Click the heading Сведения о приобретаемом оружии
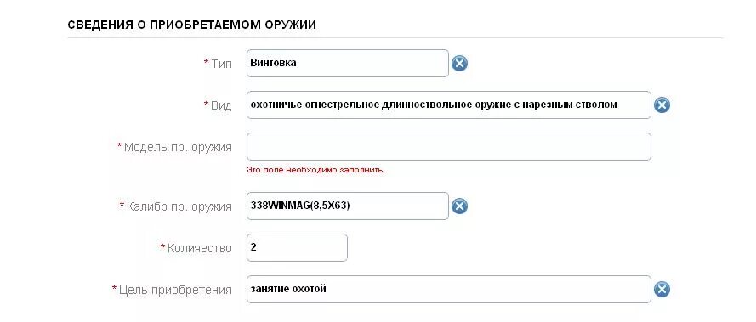 point(192,25)
